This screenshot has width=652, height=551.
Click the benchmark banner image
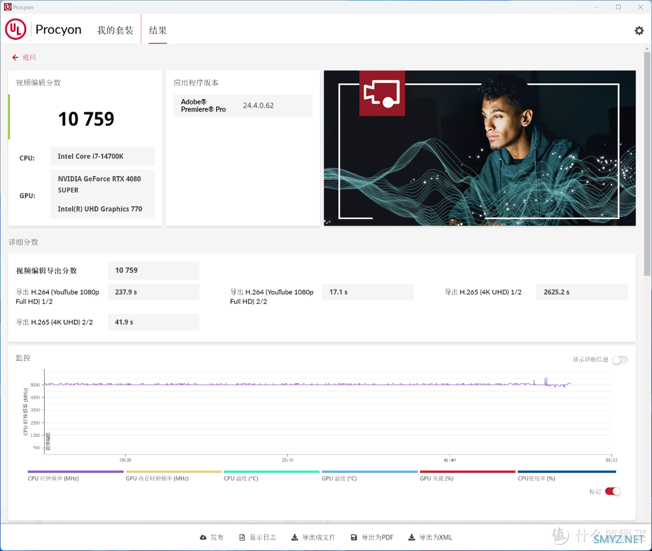click(x=480, y=148)
